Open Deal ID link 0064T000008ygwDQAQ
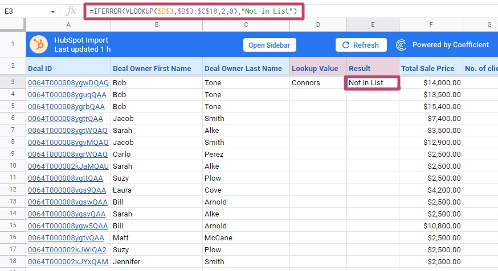Viewport: 498px width, 271px height. 68,83
